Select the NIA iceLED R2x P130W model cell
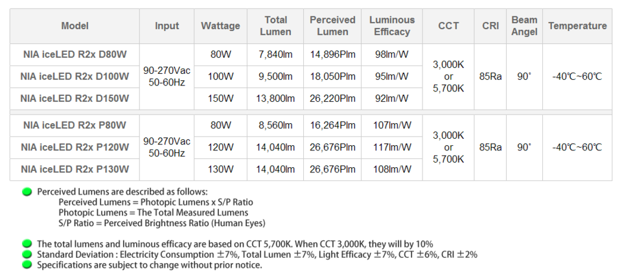The width and height of the screenshot is (622, 278). 75,169
